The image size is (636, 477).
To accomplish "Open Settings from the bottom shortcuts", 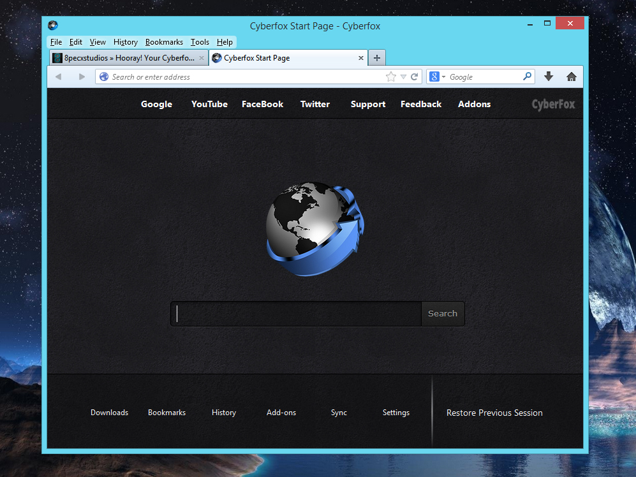I will (x=396, y=413).
